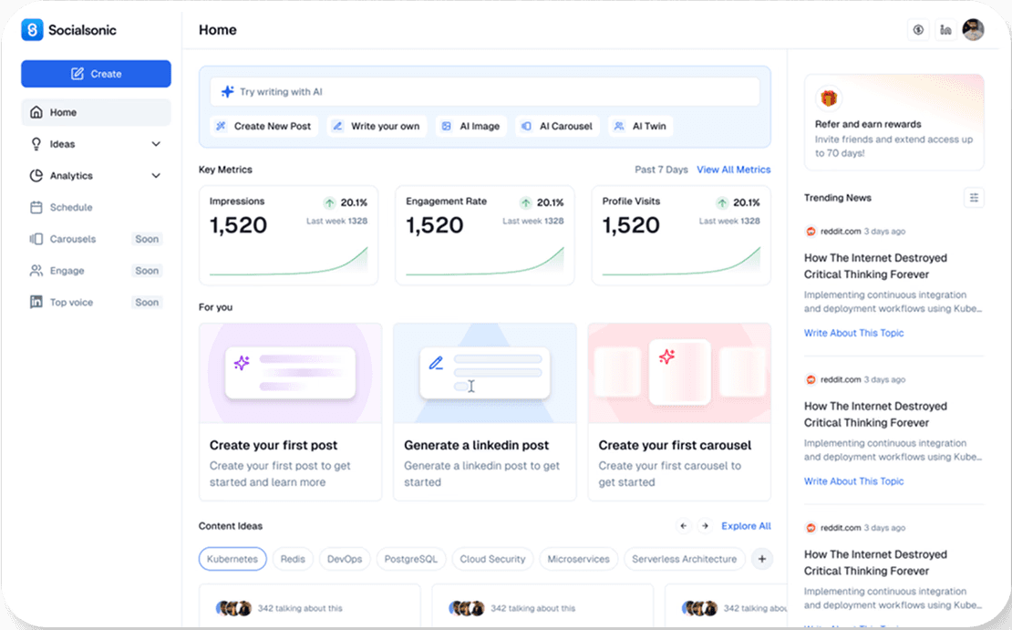Click the Schedule calendar icon
1012x630 pixels.
pos(36,207)
